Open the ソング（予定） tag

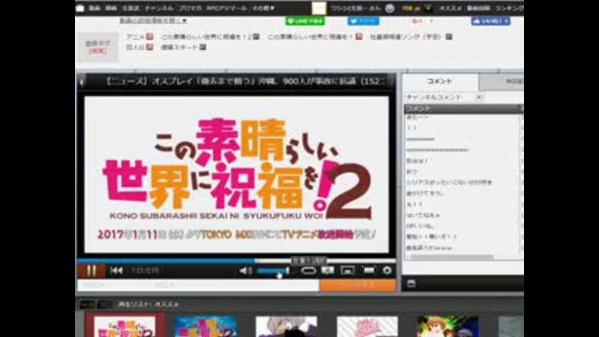(406, 37)
